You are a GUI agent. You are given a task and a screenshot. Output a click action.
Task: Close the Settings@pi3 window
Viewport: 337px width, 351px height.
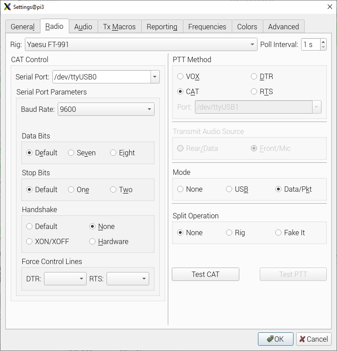coord(329,7)
